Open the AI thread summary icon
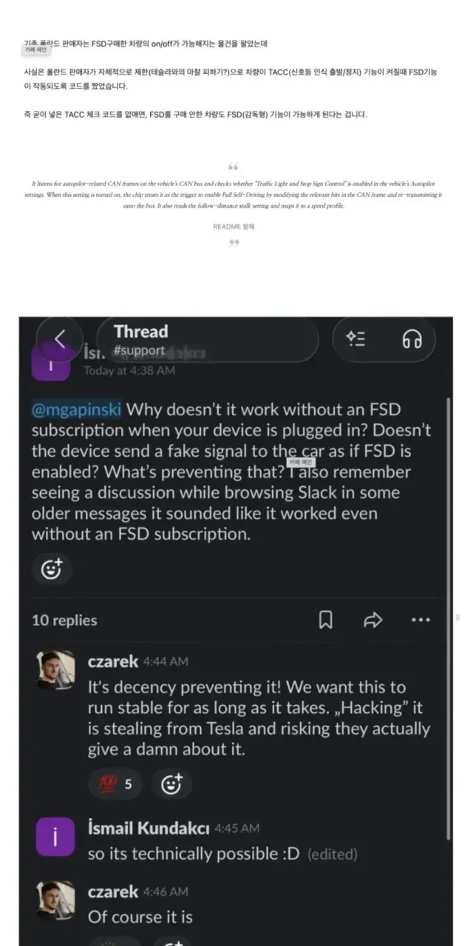Image resolution: width=473 pixels, height=946 pixels. click(x=355, y=339)
